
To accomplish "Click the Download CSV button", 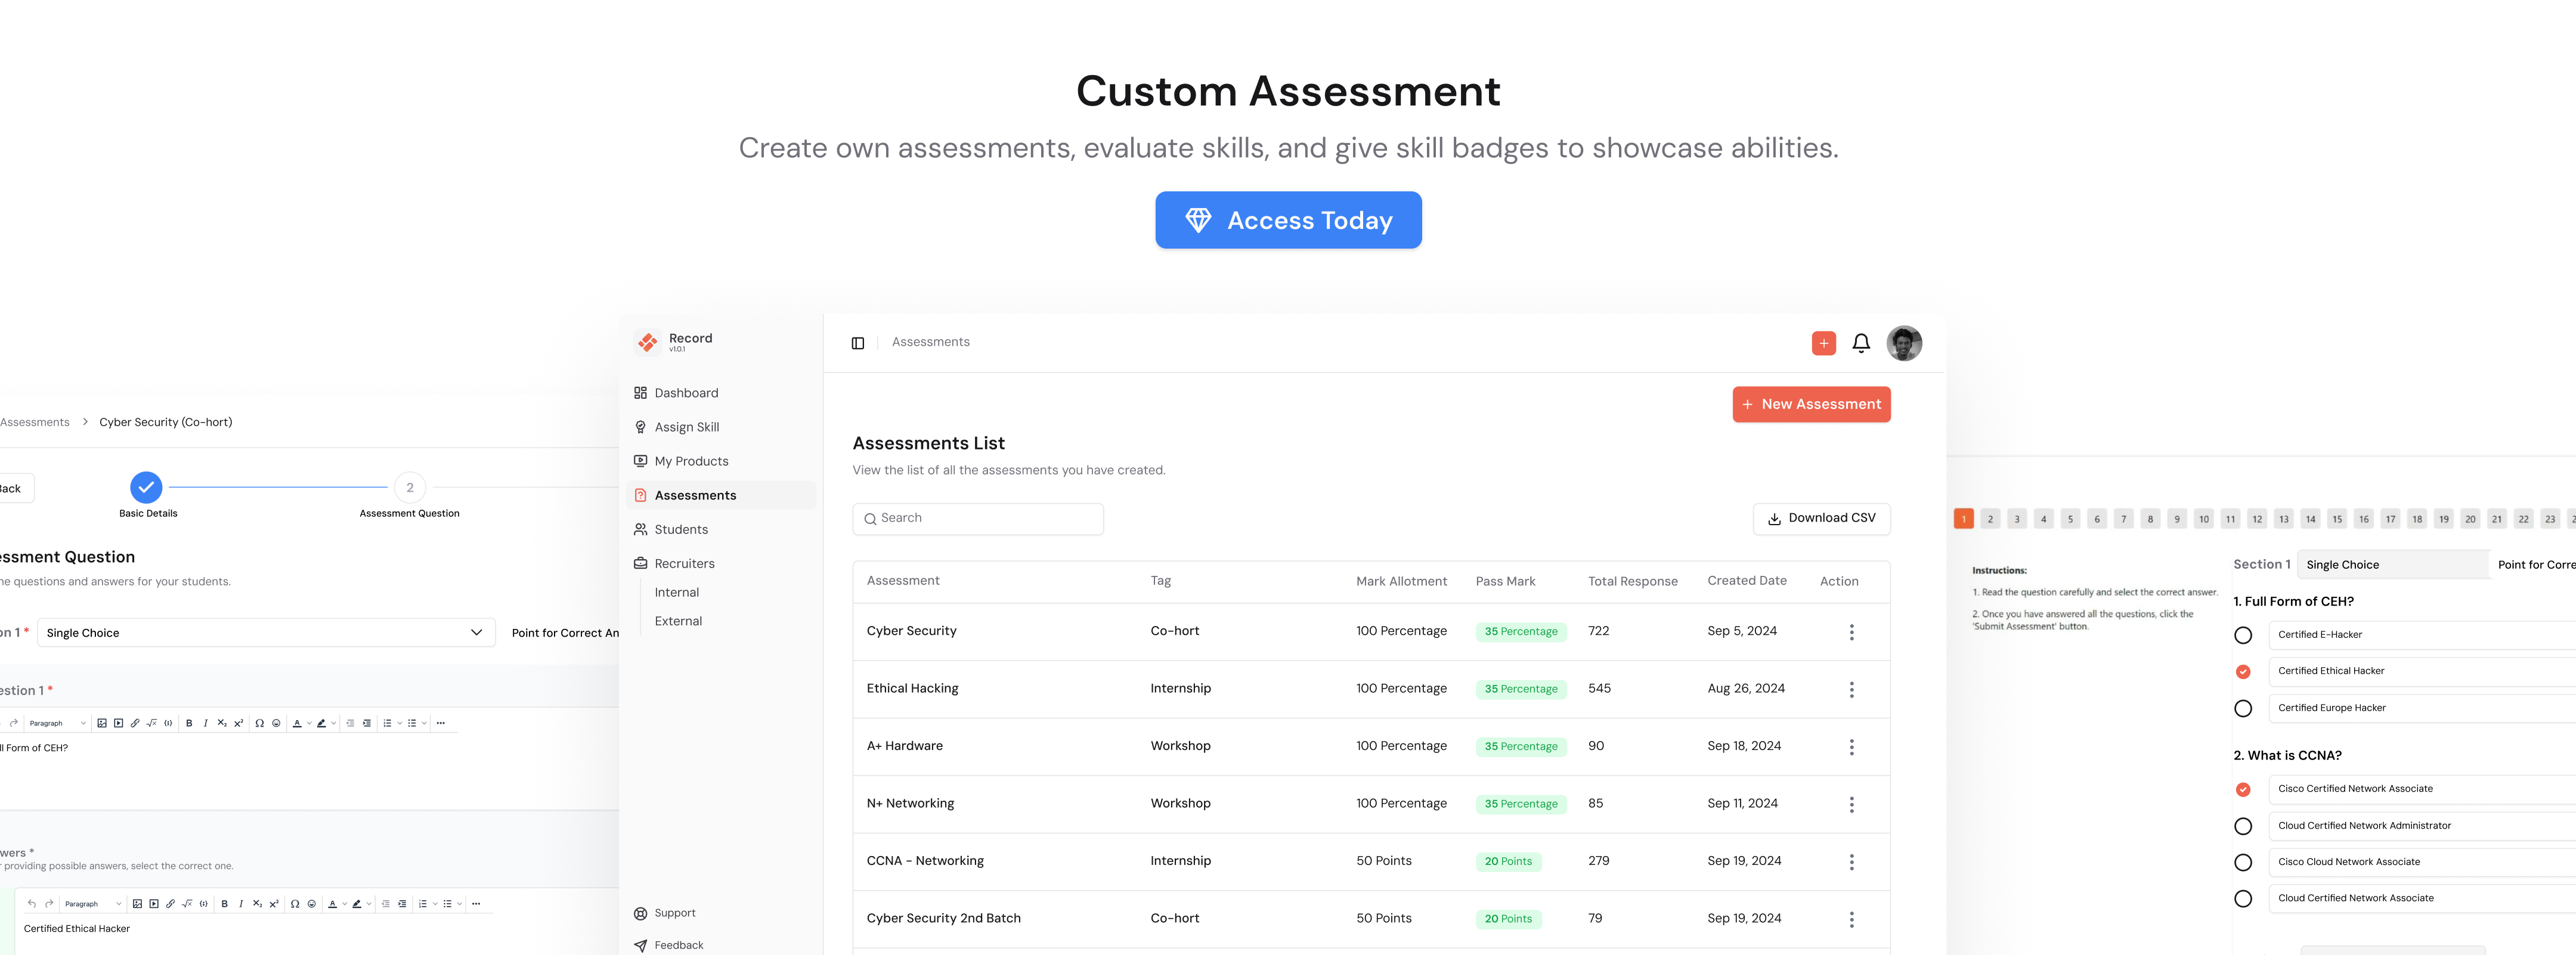I will pyautogui.click(x=1821, y=518).
